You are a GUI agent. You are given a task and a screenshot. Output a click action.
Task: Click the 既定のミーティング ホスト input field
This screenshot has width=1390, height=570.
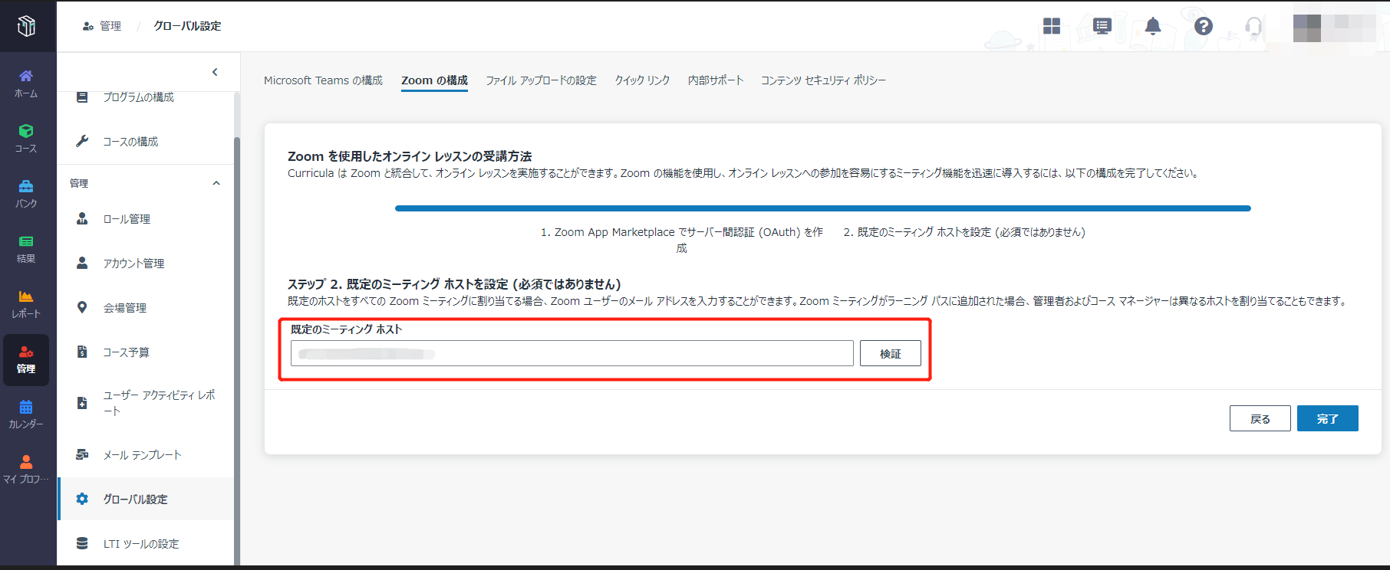(571, 353)
